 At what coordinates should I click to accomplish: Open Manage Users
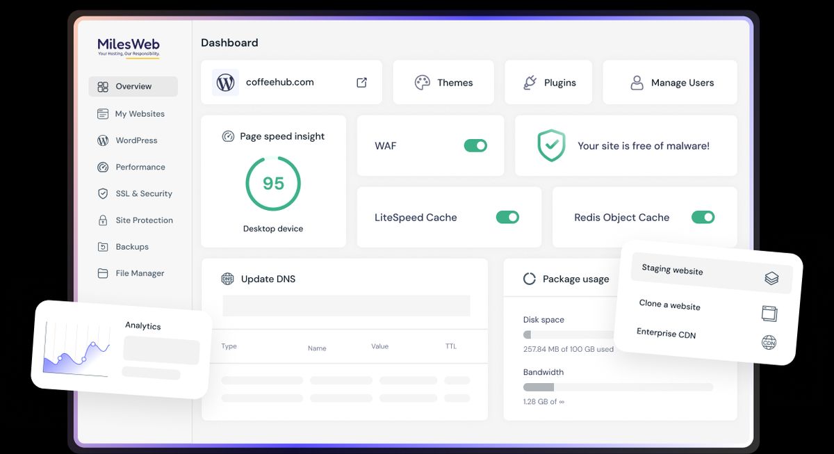670,83
